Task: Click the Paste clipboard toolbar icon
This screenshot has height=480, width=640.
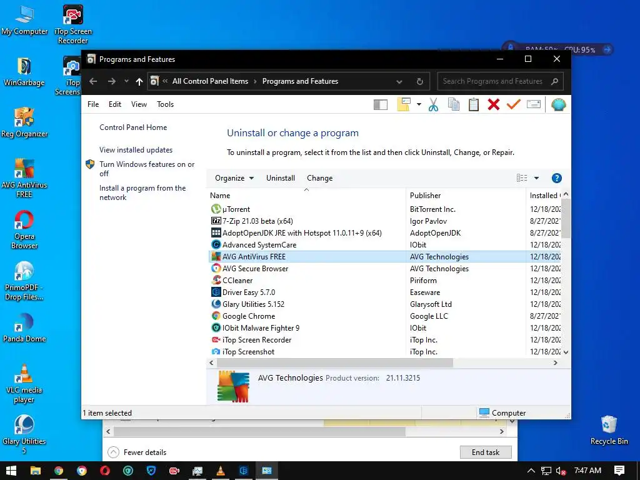Action: tap(474, 104)
